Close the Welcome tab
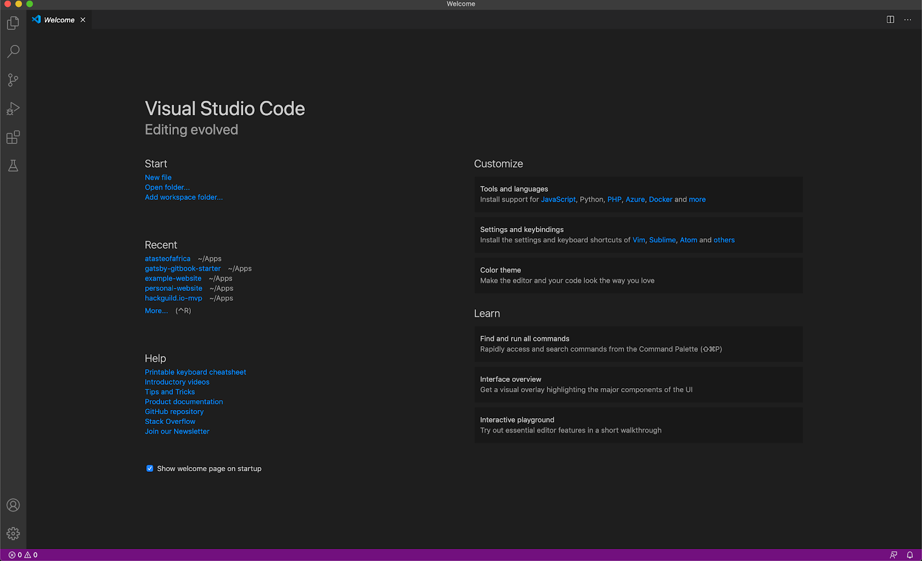This screenshot has height=561, width=922. click(83, 20)
